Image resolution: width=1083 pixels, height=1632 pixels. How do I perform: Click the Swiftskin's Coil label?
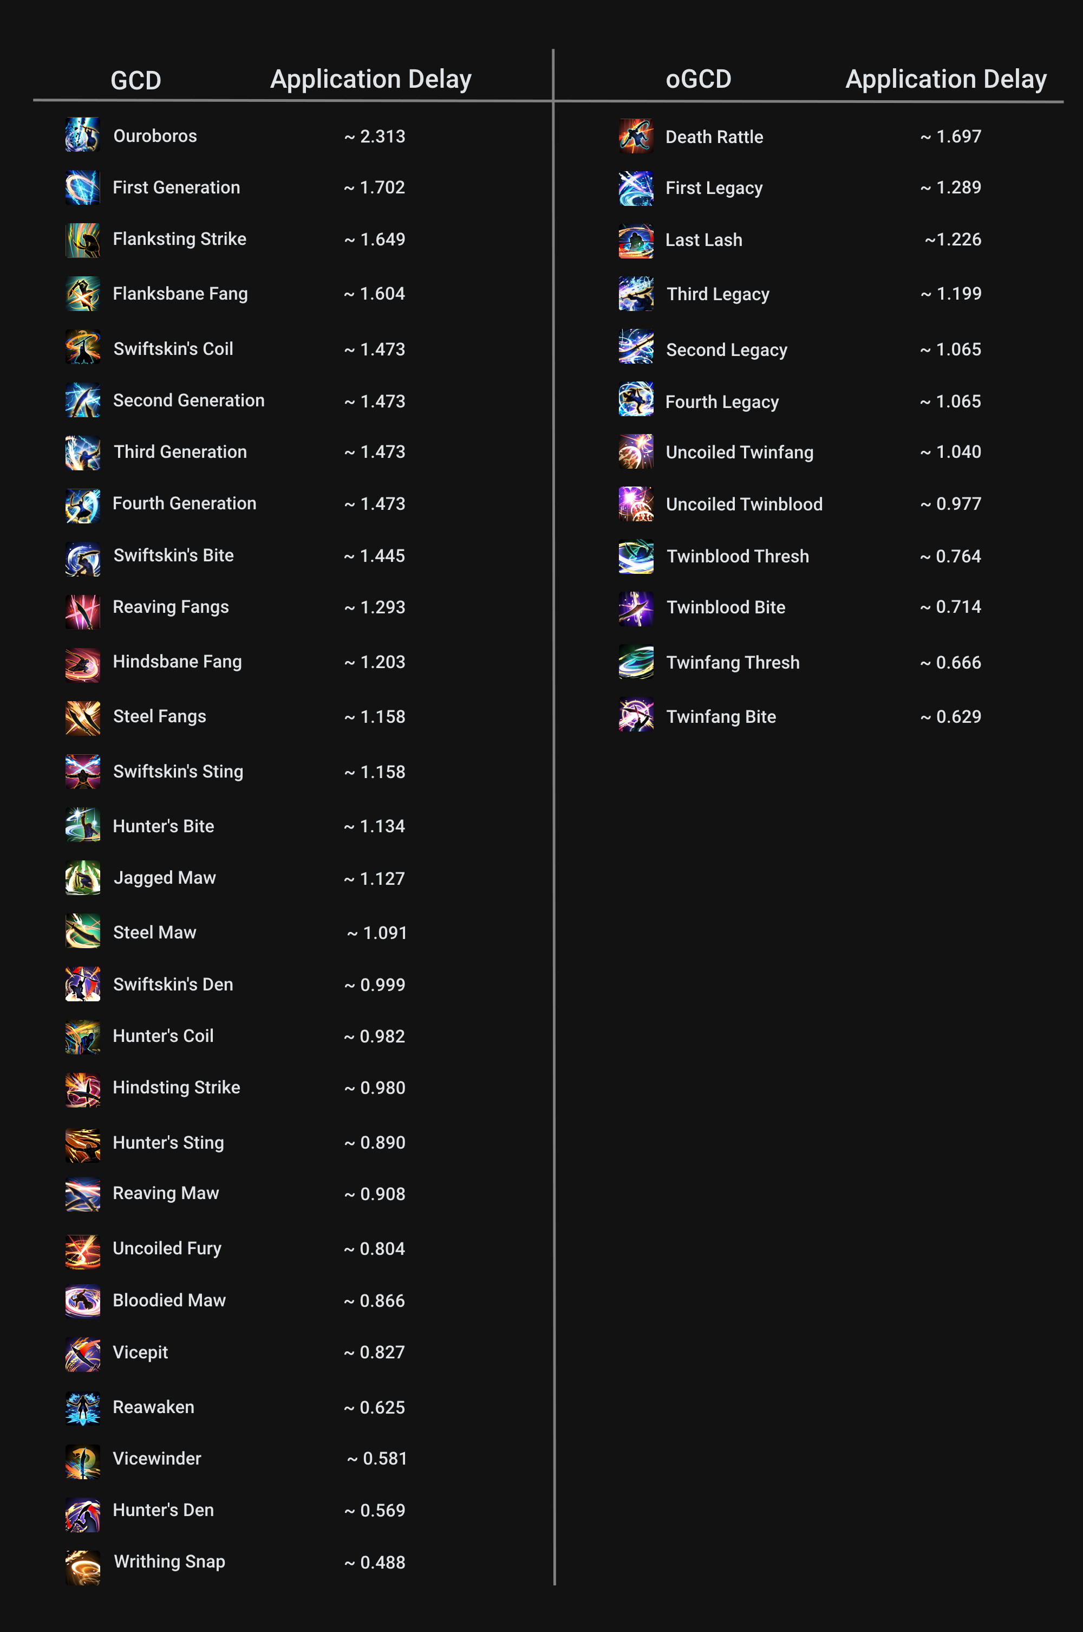coord(173,349)
